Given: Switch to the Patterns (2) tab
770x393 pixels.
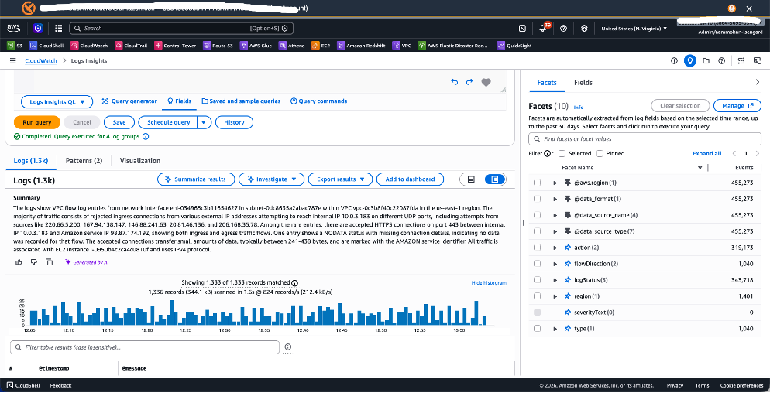Looking at the screenshot, I should point(84,161).
